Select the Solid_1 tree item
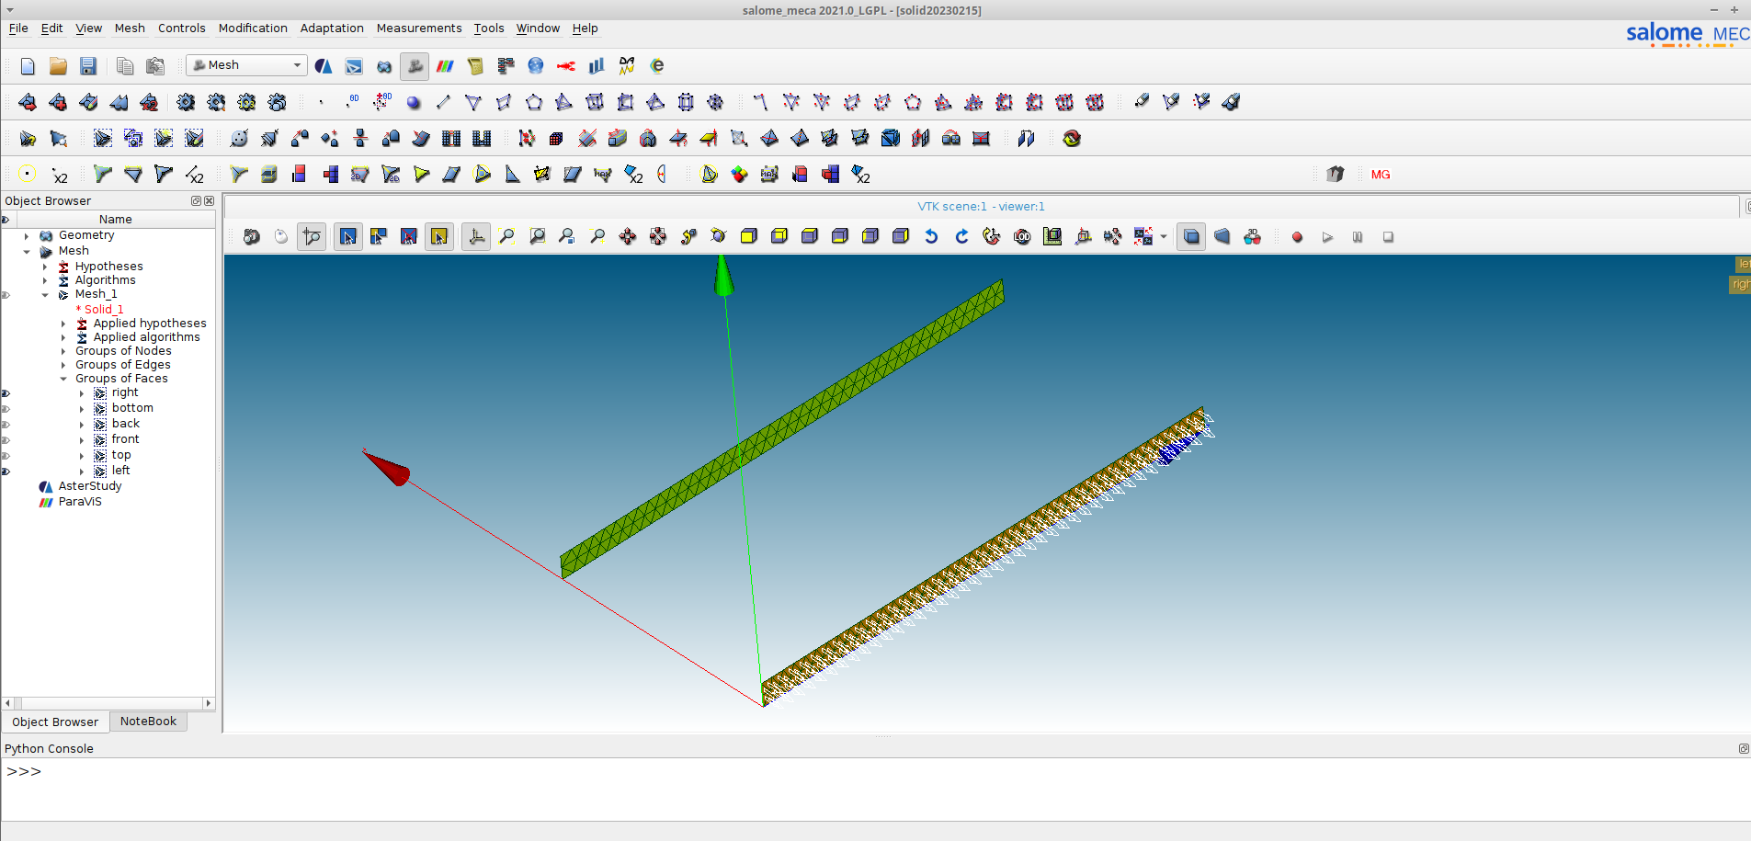The image size is (1751, 841). 103,310
